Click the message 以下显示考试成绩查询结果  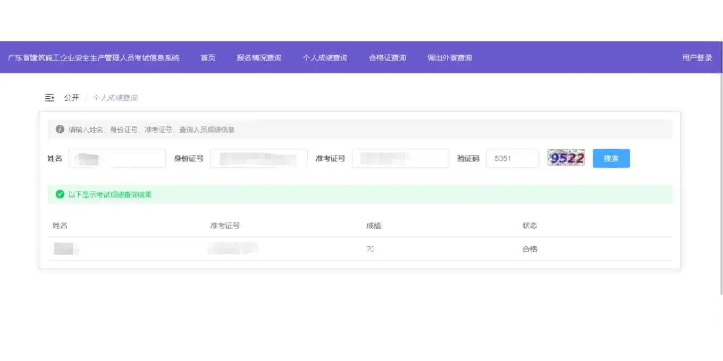coord(110,194)
